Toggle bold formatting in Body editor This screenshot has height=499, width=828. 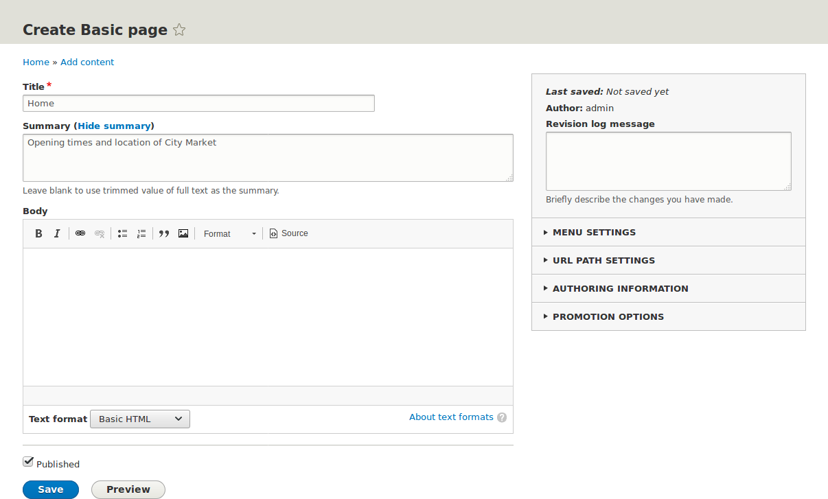tap(39, 233)
